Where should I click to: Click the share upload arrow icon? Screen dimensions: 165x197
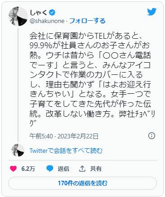82,169
